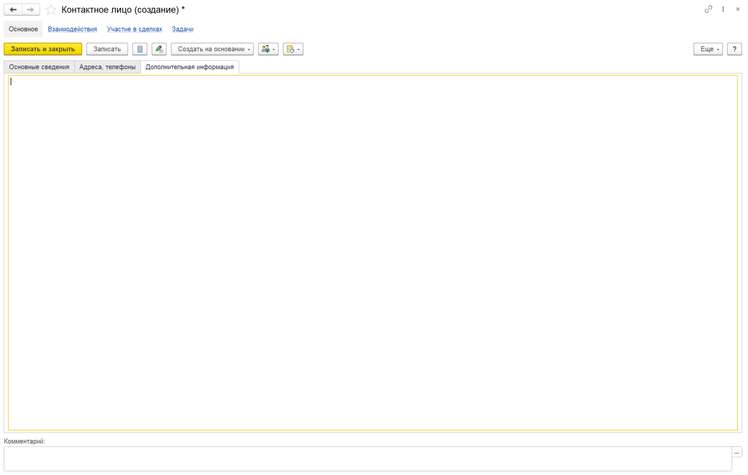Click 'Записать и закрыть' button

click(43, 49)
